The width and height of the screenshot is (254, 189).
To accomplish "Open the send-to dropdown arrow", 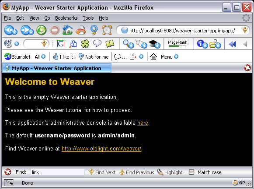I will coord(141,56).
